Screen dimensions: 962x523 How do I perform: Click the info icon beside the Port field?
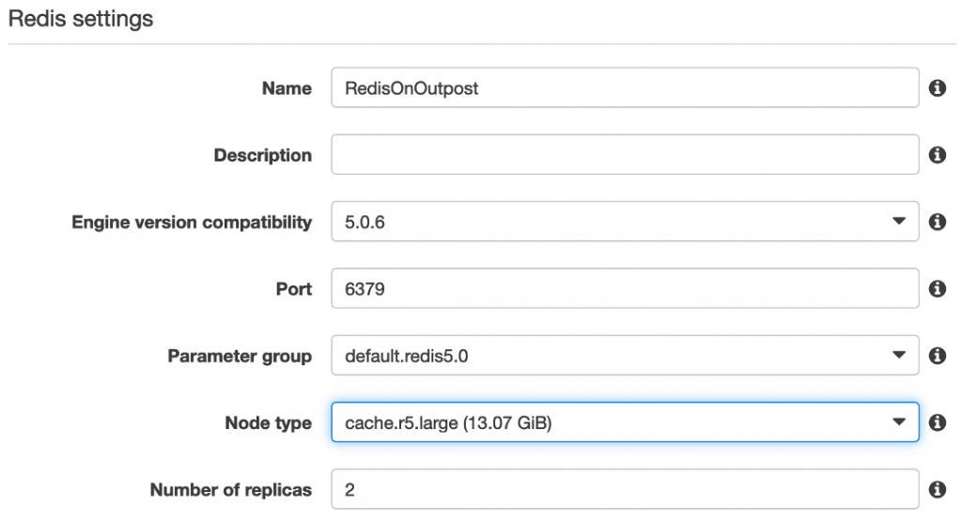click(937, 288)
